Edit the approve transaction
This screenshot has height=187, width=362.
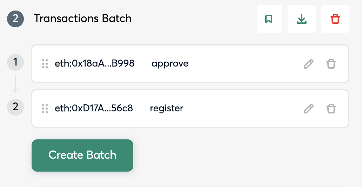308,64
